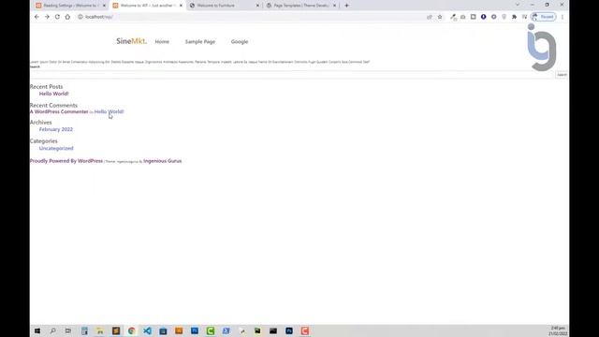The width and height of the screenshot is (599, 337).
Task: Open the Google menu item
Action: 240,41
